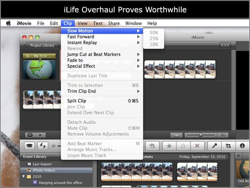Open the Window menu
The width and height of the screenshot is (250, 188).
click(x=134, y=23)
